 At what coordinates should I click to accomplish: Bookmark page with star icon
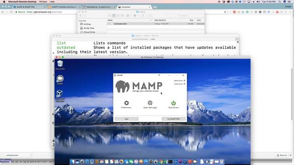coord(225,12)
